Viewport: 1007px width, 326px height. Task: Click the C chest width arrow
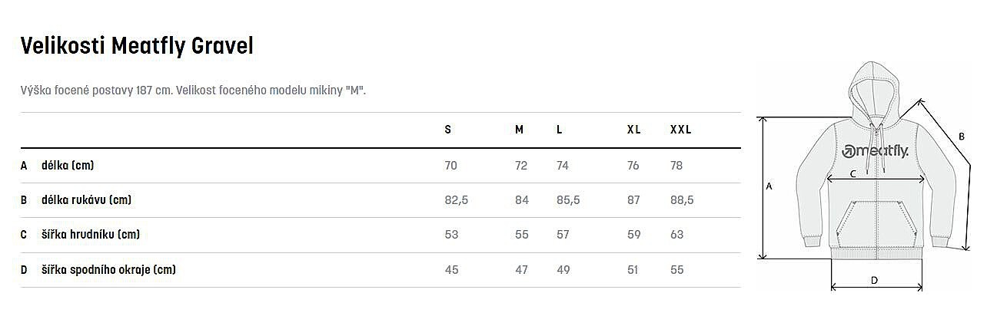point(875,178)
